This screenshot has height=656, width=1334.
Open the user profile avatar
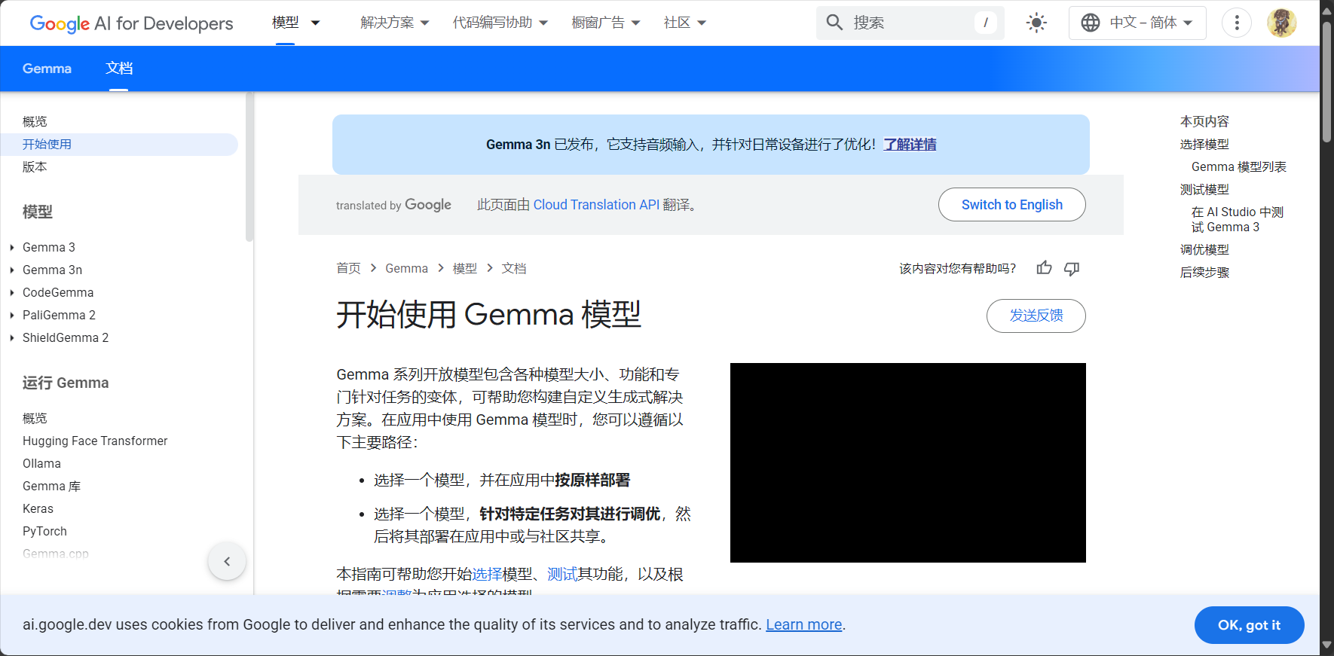(x=1281, y=23)
